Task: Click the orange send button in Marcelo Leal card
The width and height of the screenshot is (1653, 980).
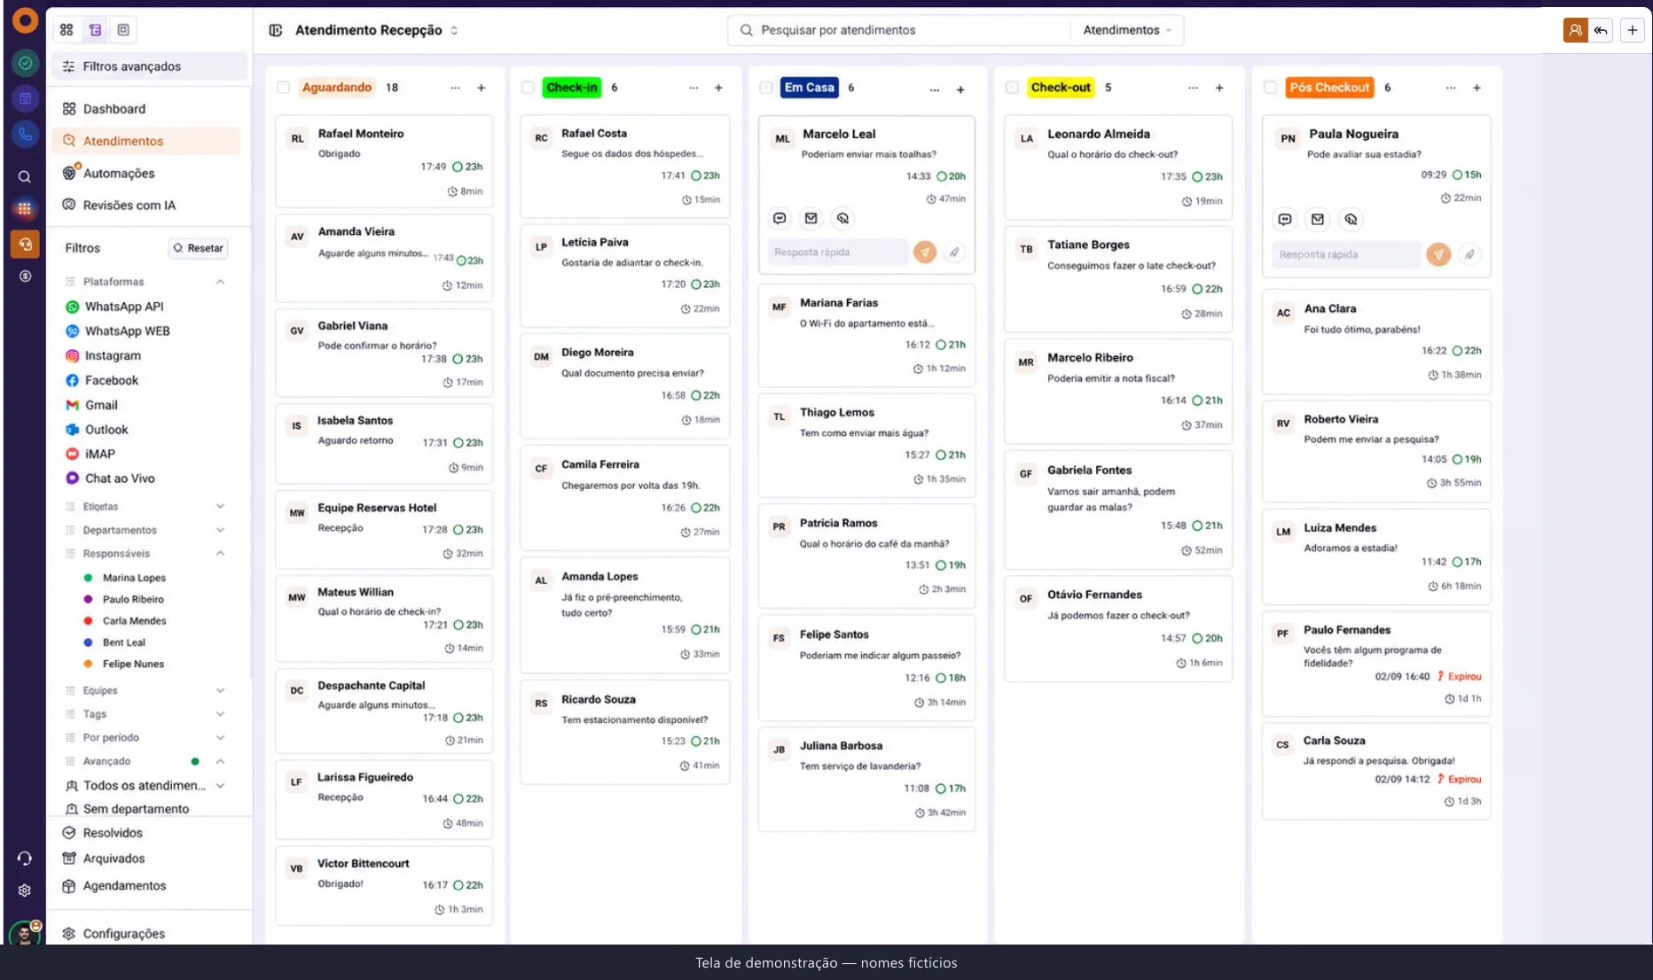Action: [x=925, y=253]
